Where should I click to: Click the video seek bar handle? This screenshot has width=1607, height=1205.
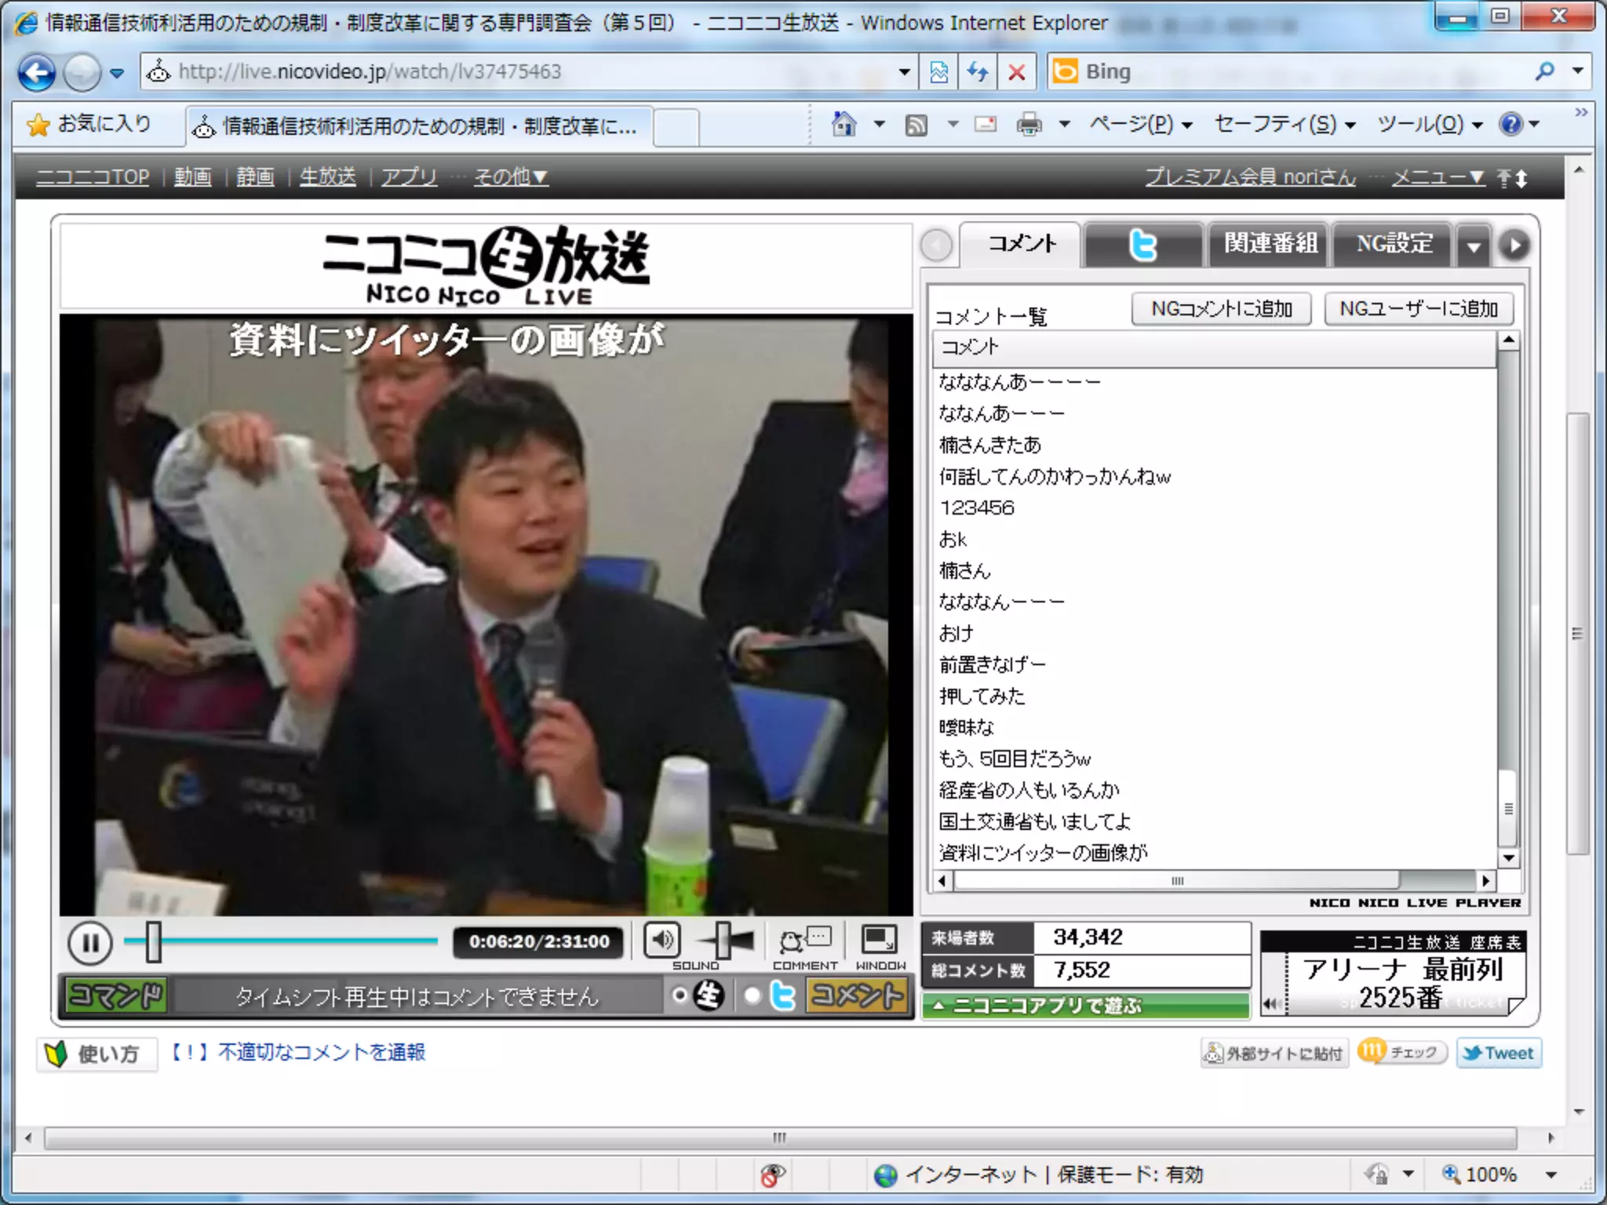tap(153, 941)
